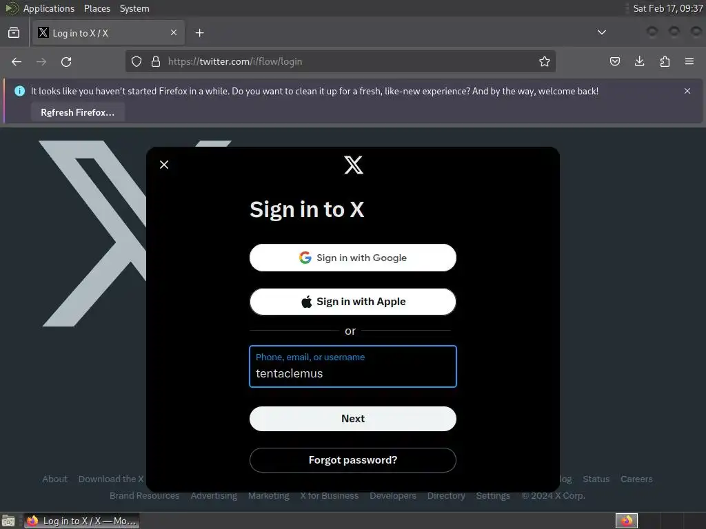
Task: Open the Downloads panel
Action: point(639,61)
